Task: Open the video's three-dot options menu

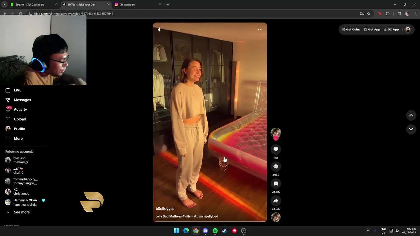Action: tap(260, 29)
